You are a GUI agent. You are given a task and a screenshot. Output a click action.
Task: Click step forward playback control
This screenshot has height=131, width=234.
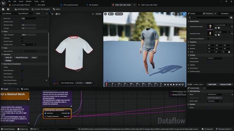(x=177, y=84)
